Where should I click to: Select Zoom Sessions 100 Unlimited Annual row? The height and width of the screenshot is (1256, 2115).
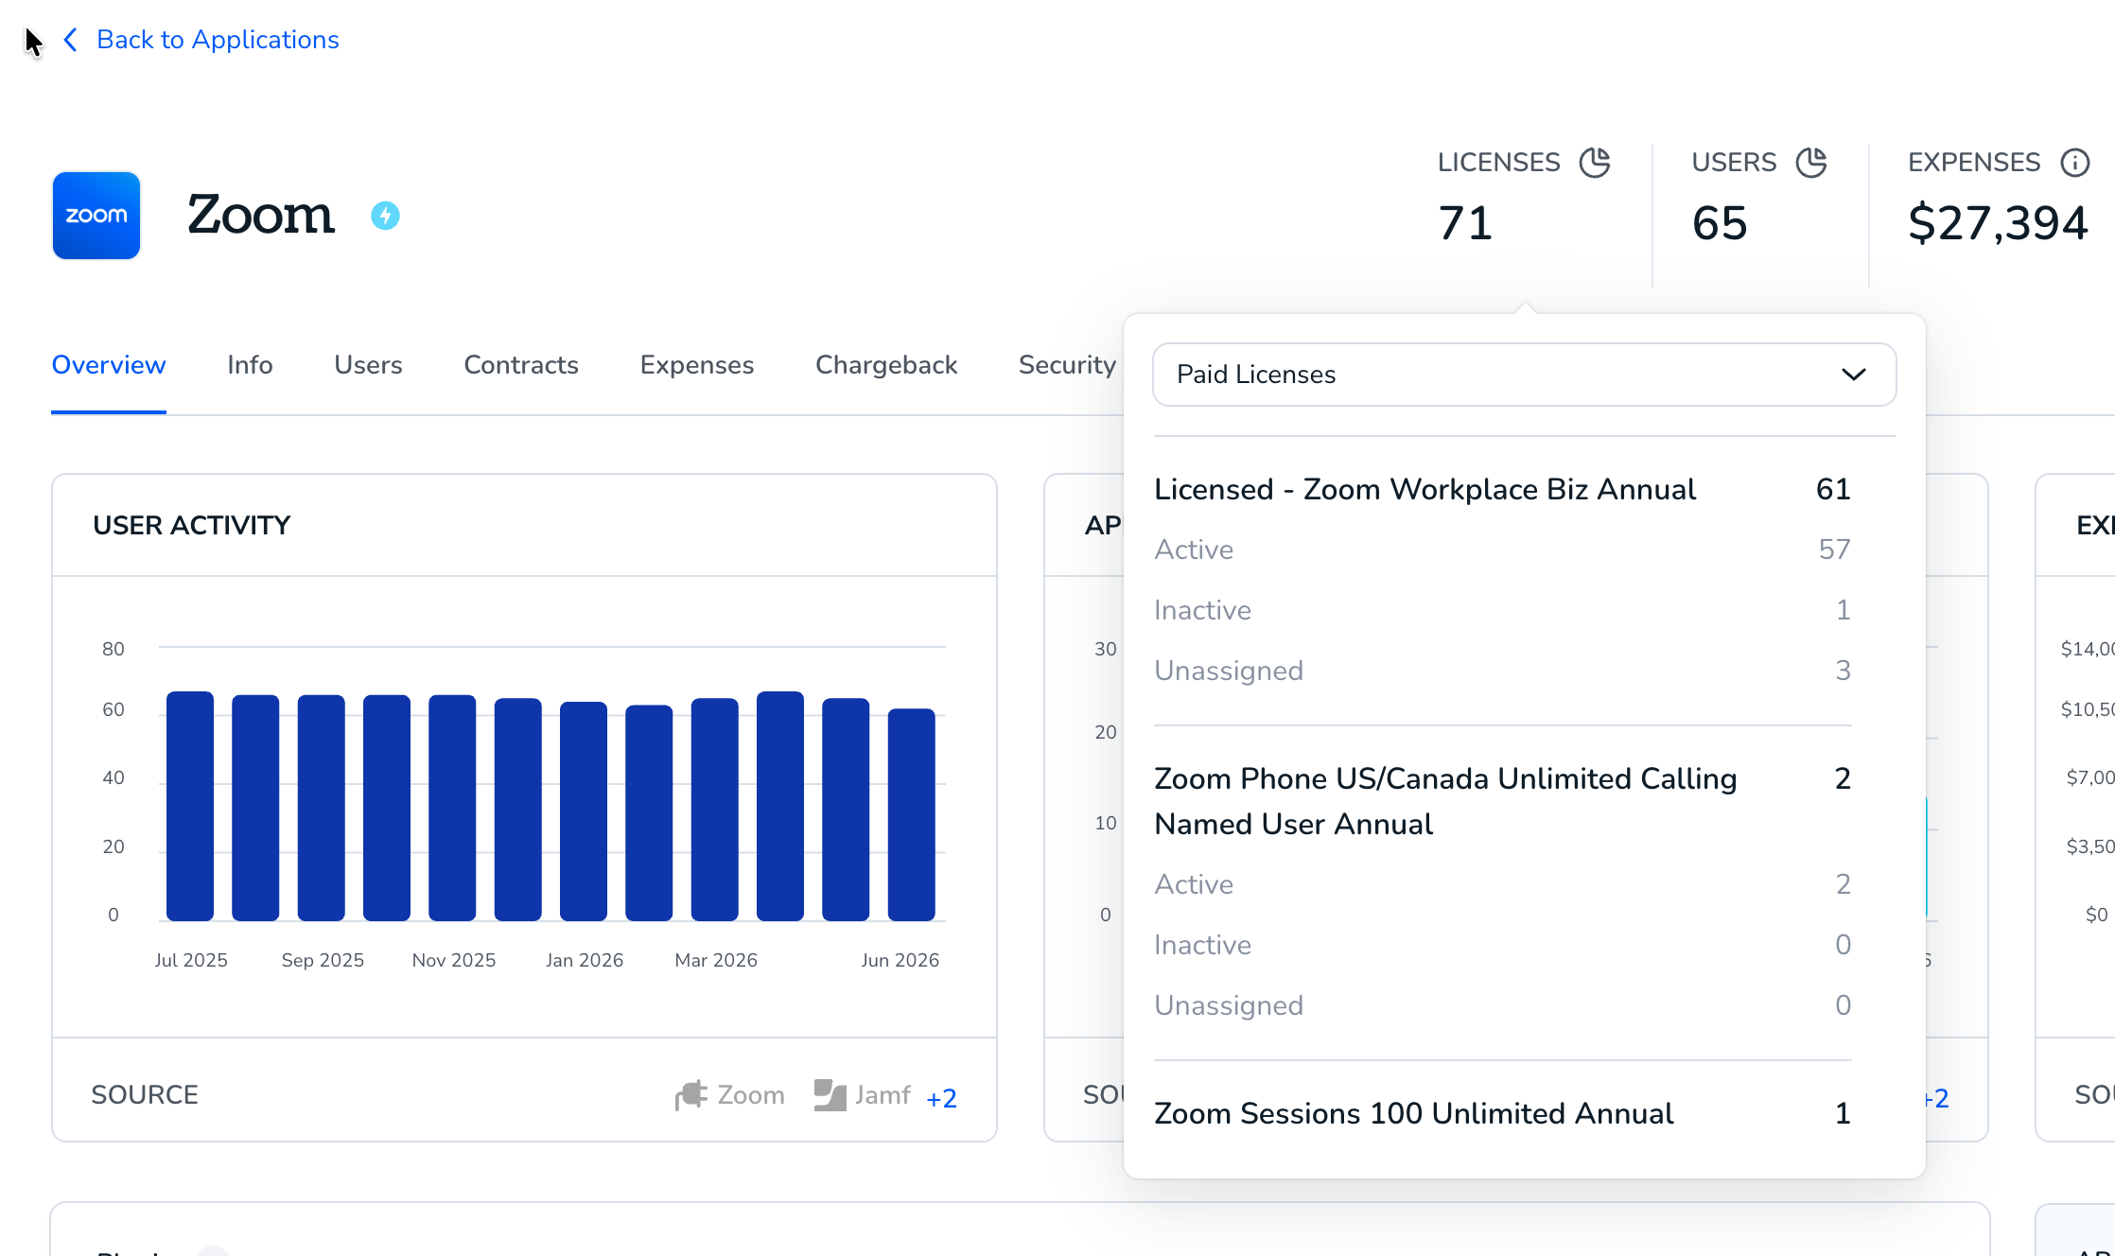coord(1502,1113)
